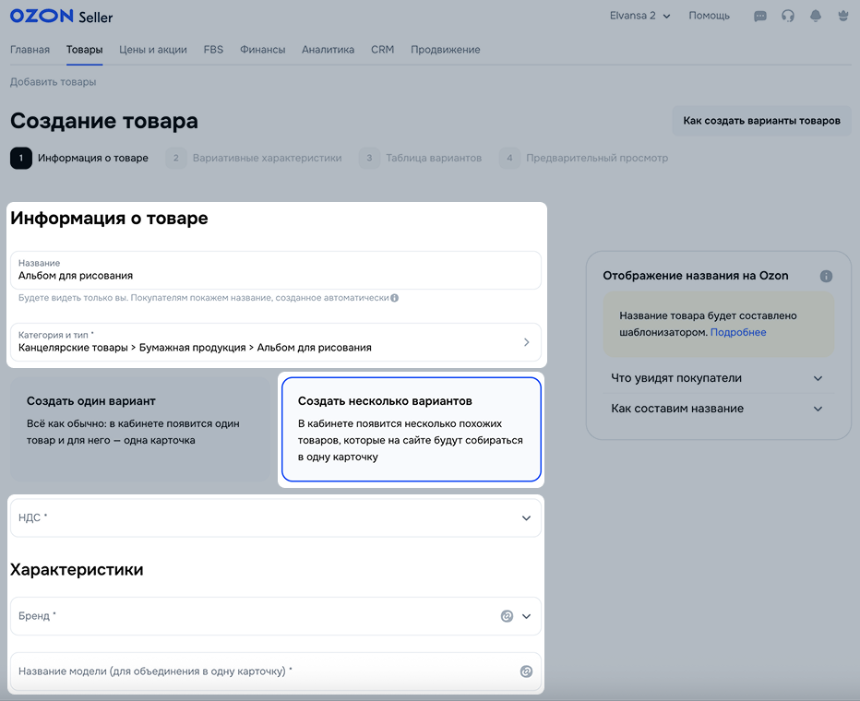Click the Подробнее link
The image size is (860, 701).
[738, 332]
